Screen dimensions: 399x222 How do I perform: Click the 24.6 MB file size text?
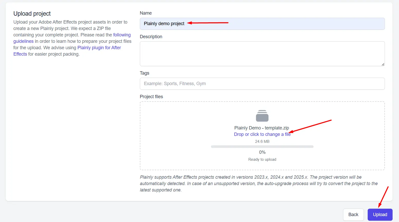(262, 142)
